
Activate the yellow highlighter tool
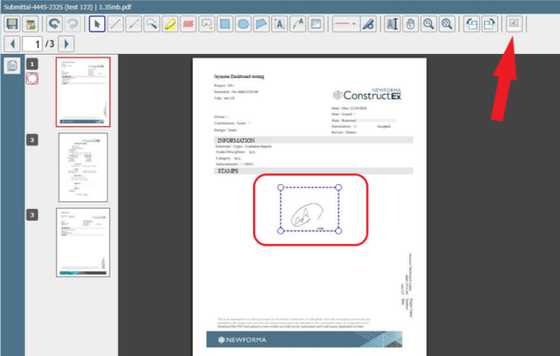pos(170,24)
